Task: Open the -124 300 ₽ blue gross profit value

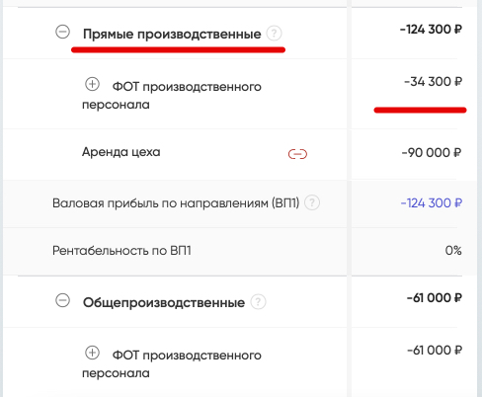Action: (x=432, y=202)
